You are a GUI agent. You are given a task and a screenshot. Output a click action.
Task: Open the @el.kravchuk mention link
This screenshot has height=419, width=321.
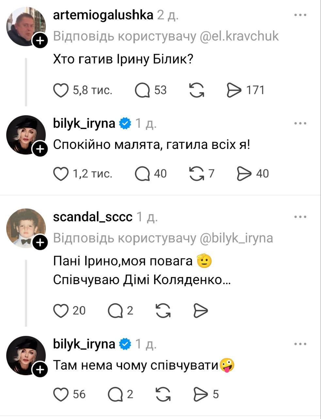pos(239,36)
